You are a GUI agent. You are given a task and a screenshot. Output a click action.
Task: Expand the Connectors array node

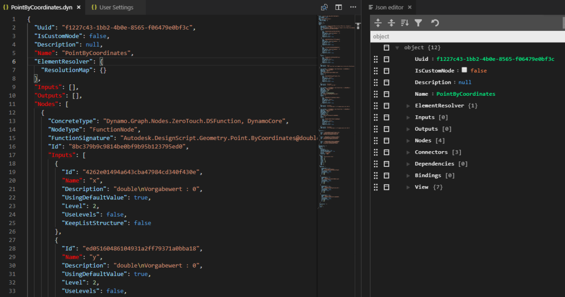[x=408, y=152]
